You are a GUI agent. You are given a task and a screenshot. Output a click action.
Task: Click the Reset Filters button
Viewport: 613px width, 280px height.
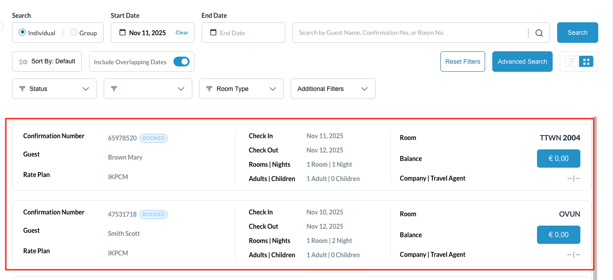click(462, 62)
